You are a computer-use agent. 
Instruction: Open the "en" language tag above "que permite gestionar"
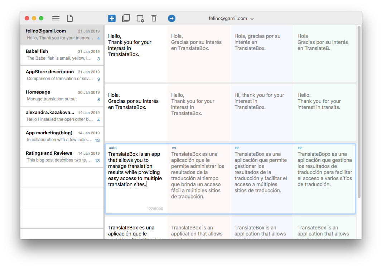click(237, 148)
